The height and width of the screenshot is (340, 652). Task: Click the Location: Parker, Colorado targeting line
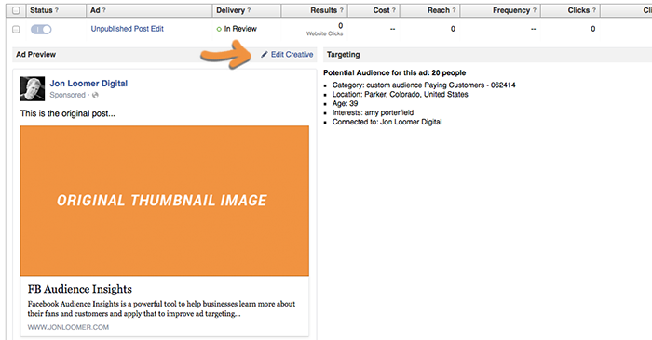click(400, 94)
